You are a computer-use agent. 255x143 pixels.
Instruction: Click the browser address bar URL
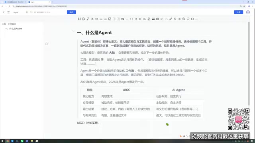41,6
